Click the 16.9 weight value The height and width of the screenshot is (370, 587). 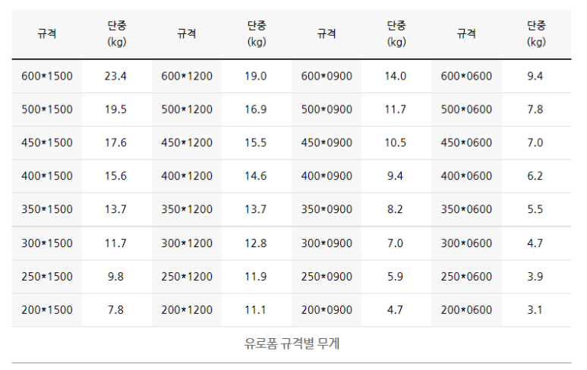(x=256, y=109)
